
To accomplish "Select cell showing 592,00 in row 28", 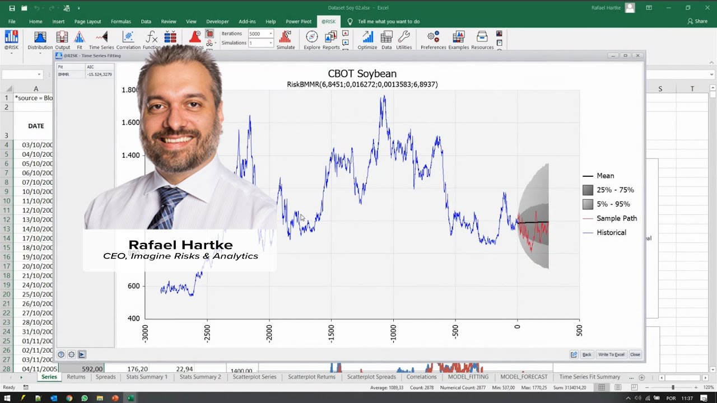I will (81, 369).
